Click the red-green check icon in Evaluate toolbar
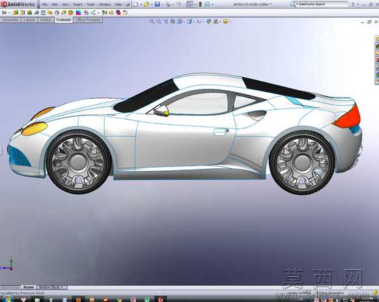 pos(70,12)
